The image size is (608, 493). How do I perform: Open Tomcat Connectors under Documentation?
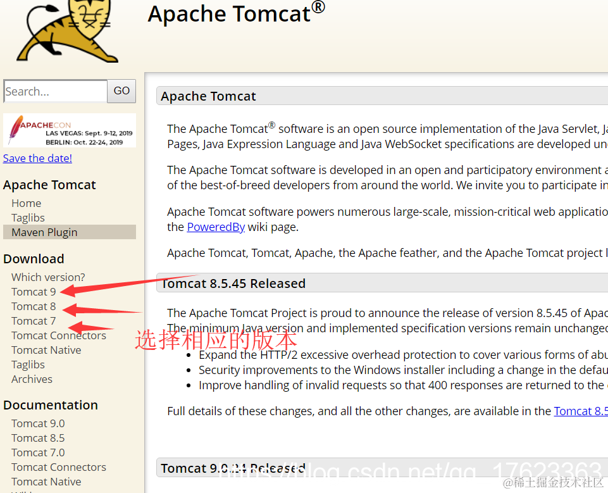[59, 467]
